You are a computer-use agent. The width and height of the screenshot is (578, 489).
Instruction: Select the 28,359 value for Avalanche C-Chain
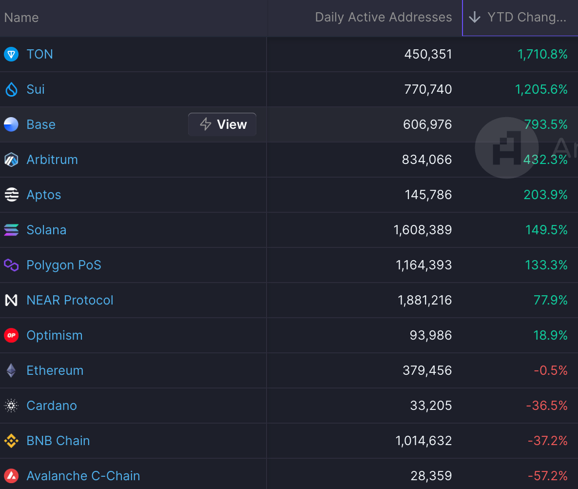pos(431,476)
